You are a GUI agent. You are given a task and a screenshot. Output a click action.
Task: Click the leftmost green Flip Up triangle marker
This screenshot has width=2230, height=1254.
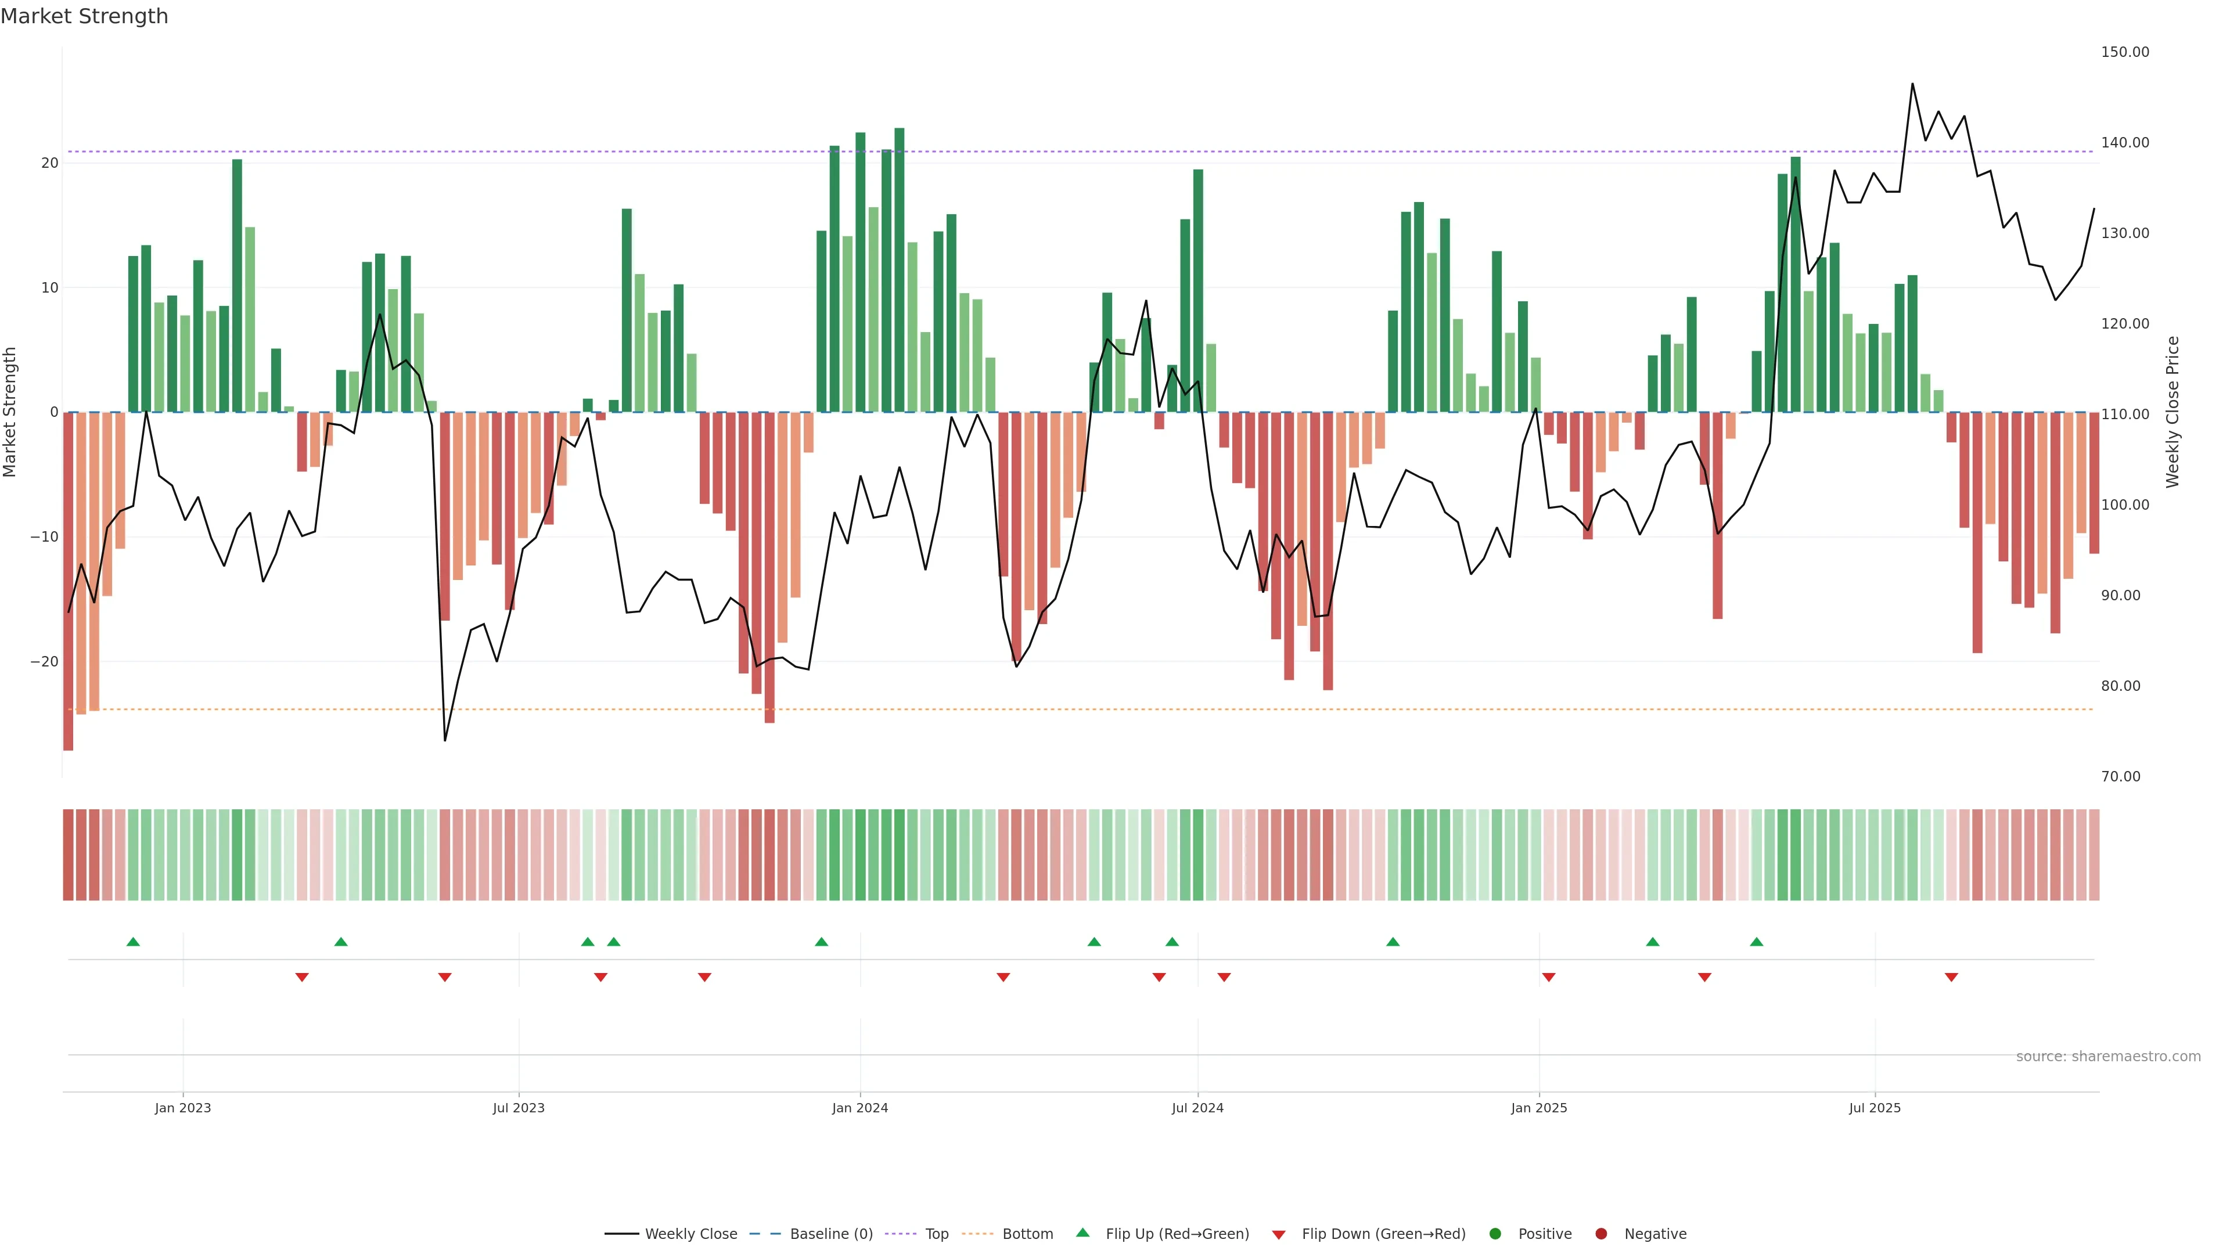pos(134,942)
